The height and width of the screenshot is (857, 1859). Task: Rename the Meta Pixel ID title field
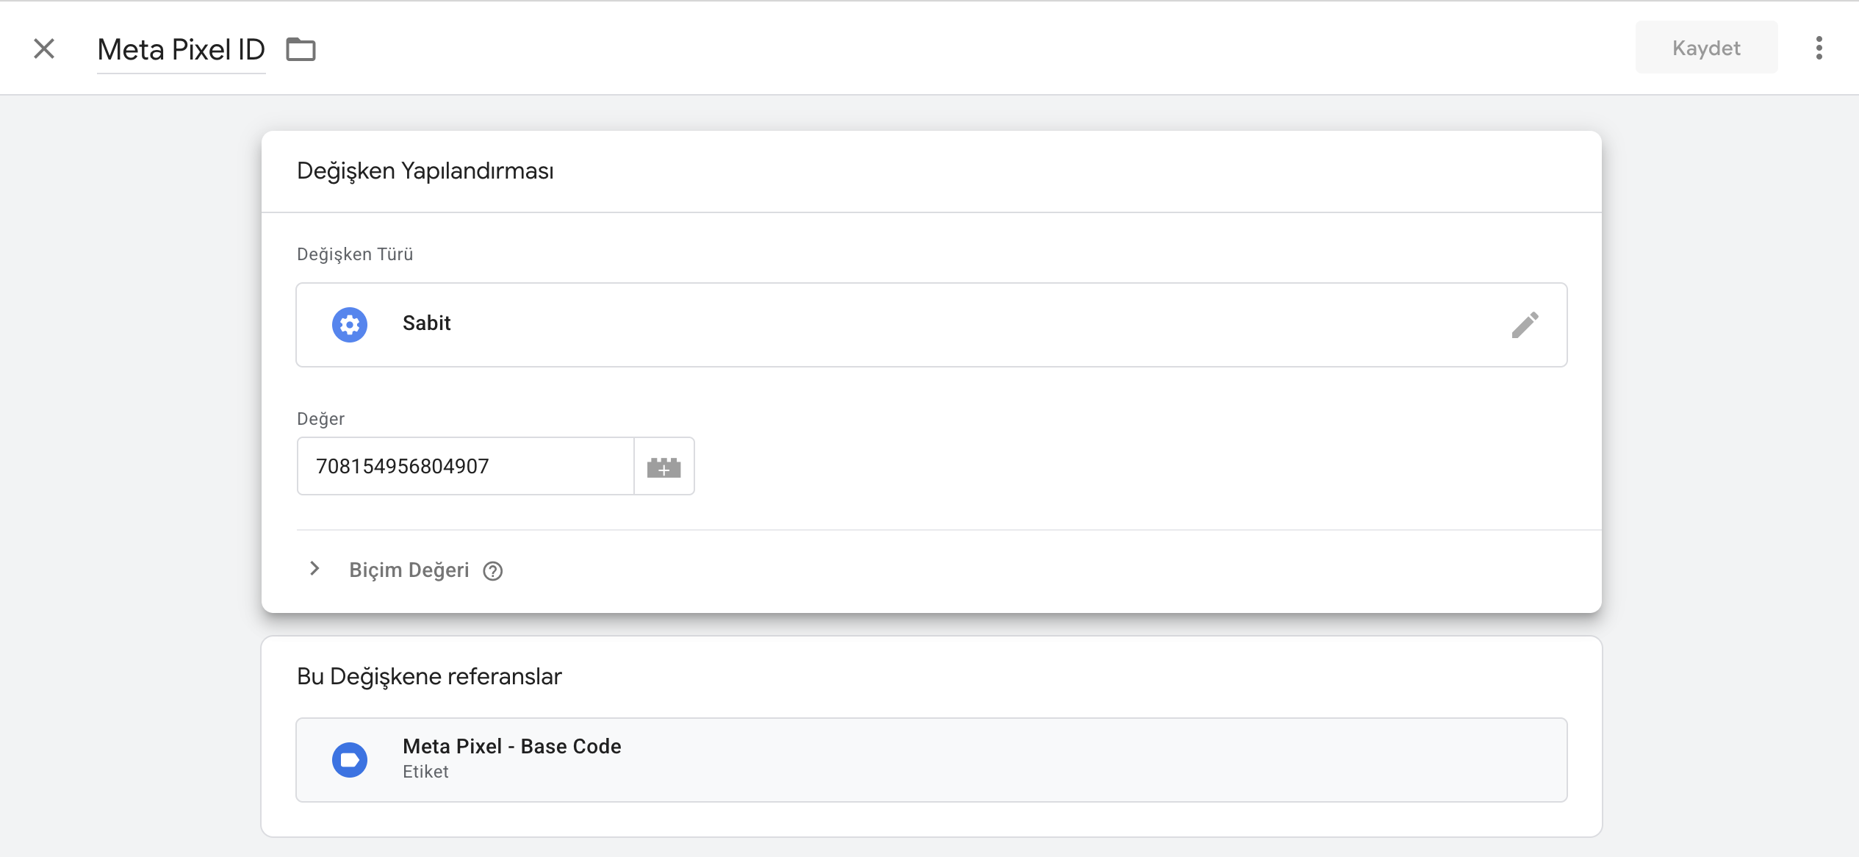pyautogui.click(x=181, y=49)
